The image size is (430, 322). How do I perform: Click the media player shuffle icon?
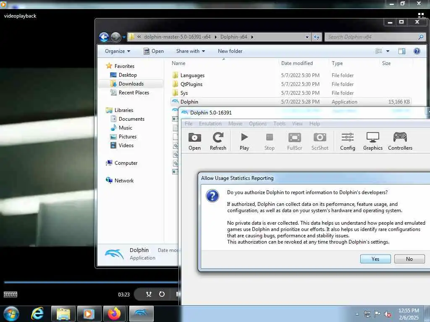click(x=149, y=294)
